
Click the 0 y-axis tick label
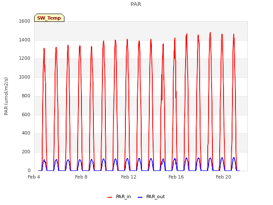29,170
